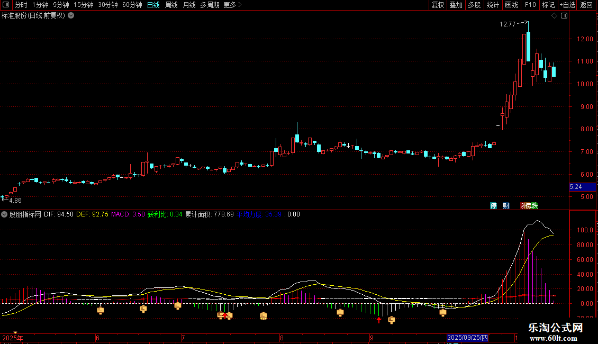The image size is (598, 344).
Task: Click the red up-arrow signal near September
Action: click(x=379, y=320)
